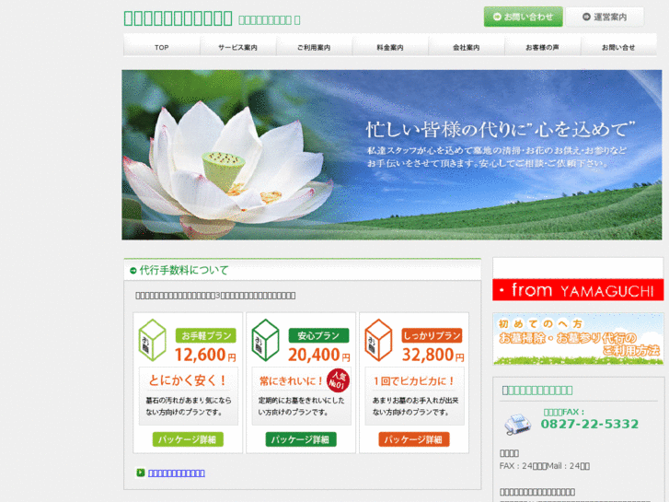Select ご利用案内 navigation item

tap(314, 47)
